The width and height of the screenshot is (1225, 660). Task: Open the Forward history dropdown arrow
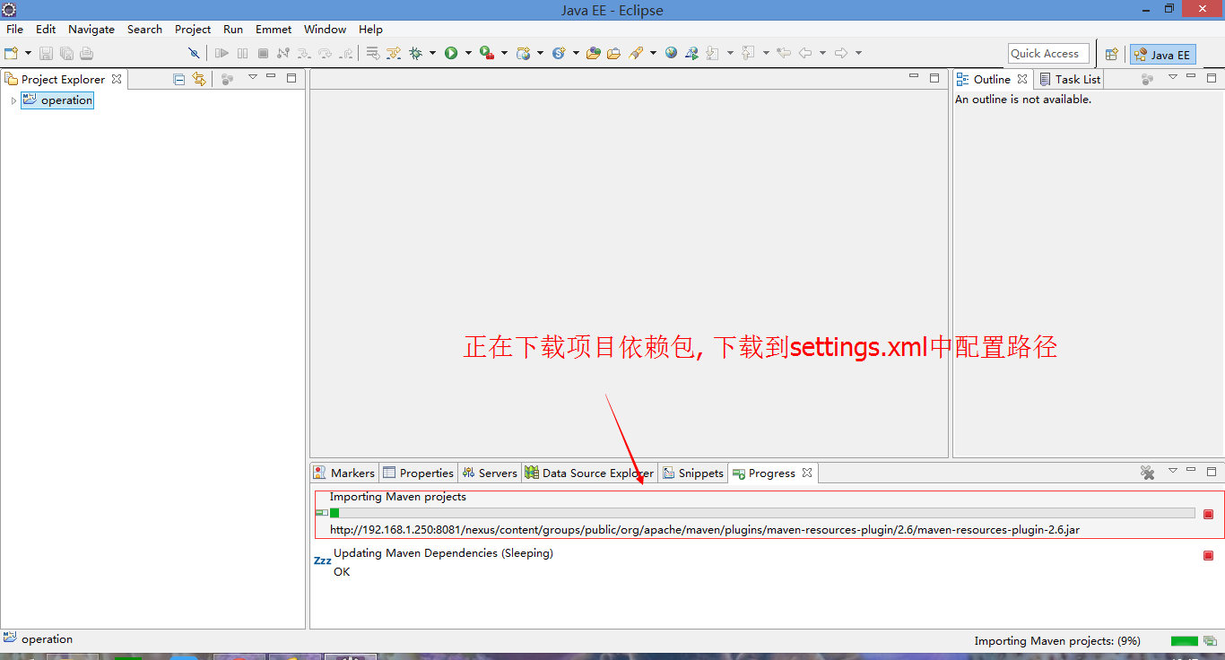pyautogui.click(x=858, y=54)
